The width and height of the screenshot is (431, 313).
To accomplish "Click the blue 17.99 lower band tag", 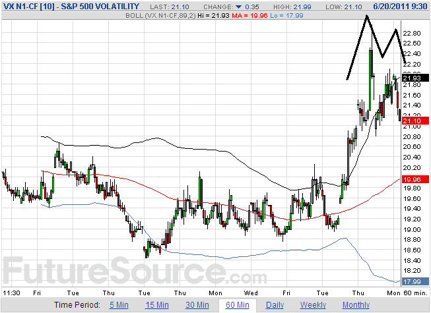I will pos(415,281).
